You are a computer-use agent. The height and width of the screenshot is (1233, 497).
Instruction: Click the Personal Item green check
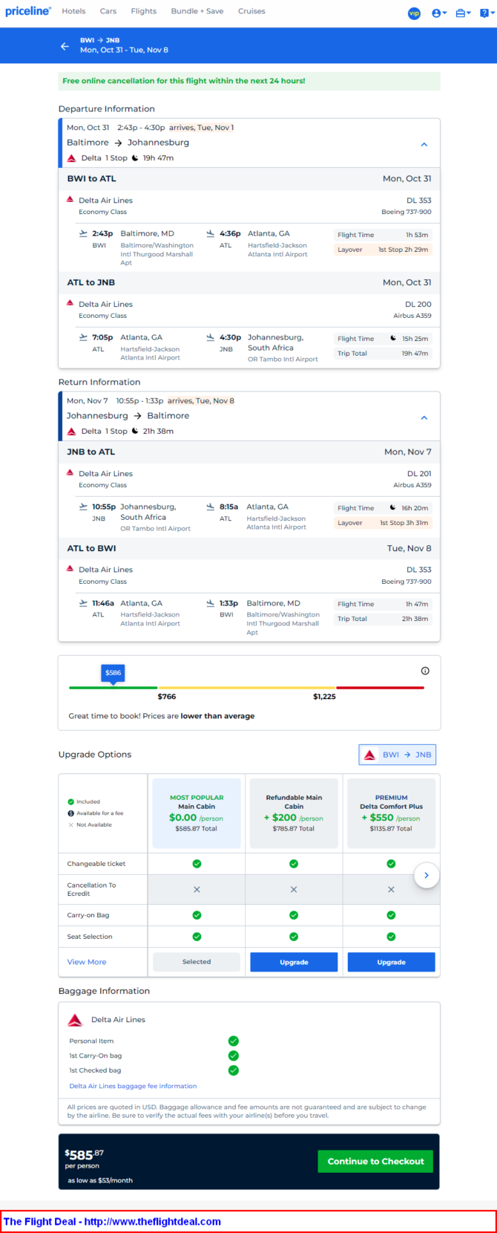pos(234,1041)
